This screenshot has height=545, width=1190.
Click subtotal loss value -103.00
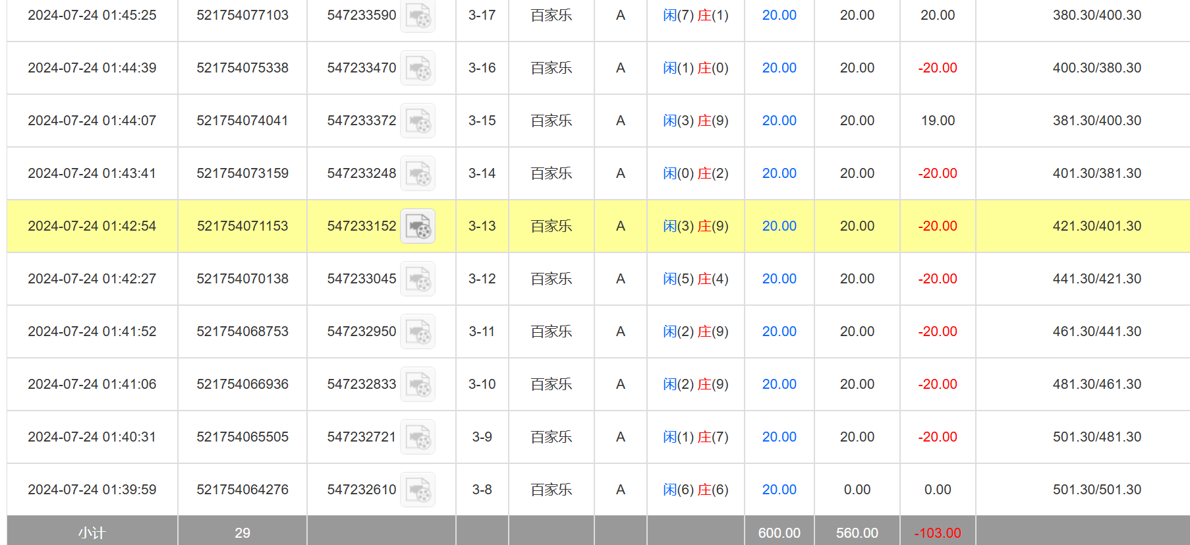[937, 532]
